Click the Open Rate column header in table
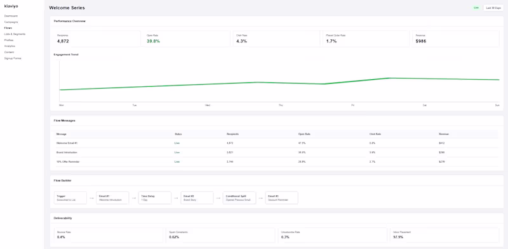Viewport: 508px width, 249px height. (x=304, y=134)
